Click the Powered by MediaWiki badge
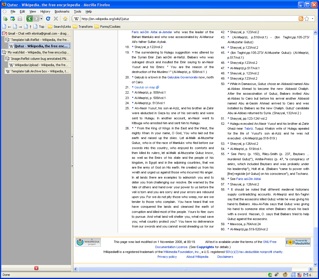 pyautogui.click(x=298, y=242)
